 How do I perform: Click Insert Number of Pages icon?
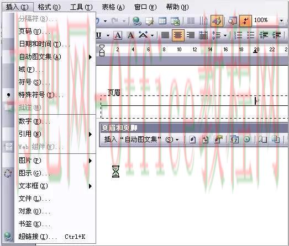point(205,140)
